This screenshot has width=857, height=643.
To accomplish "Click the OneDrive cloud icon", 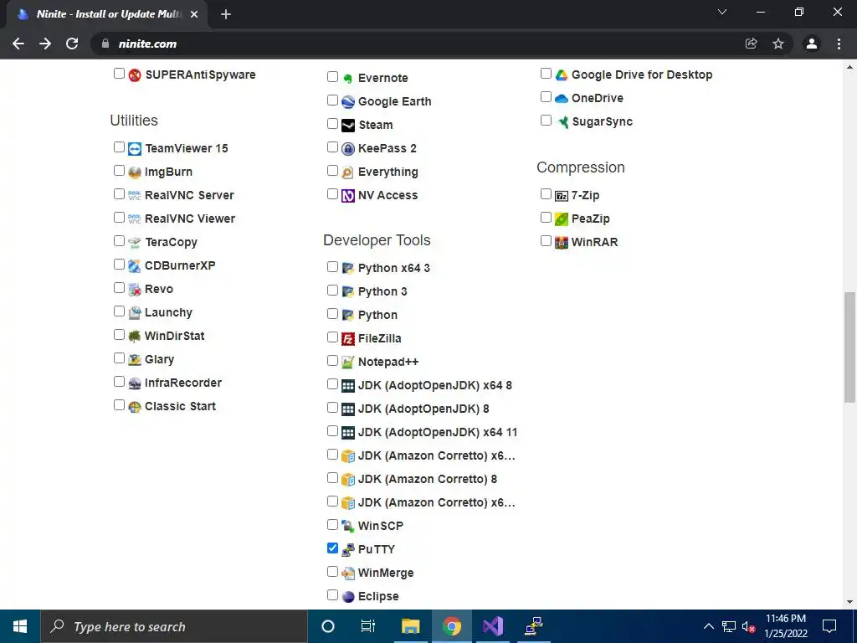I will (562, 99).
